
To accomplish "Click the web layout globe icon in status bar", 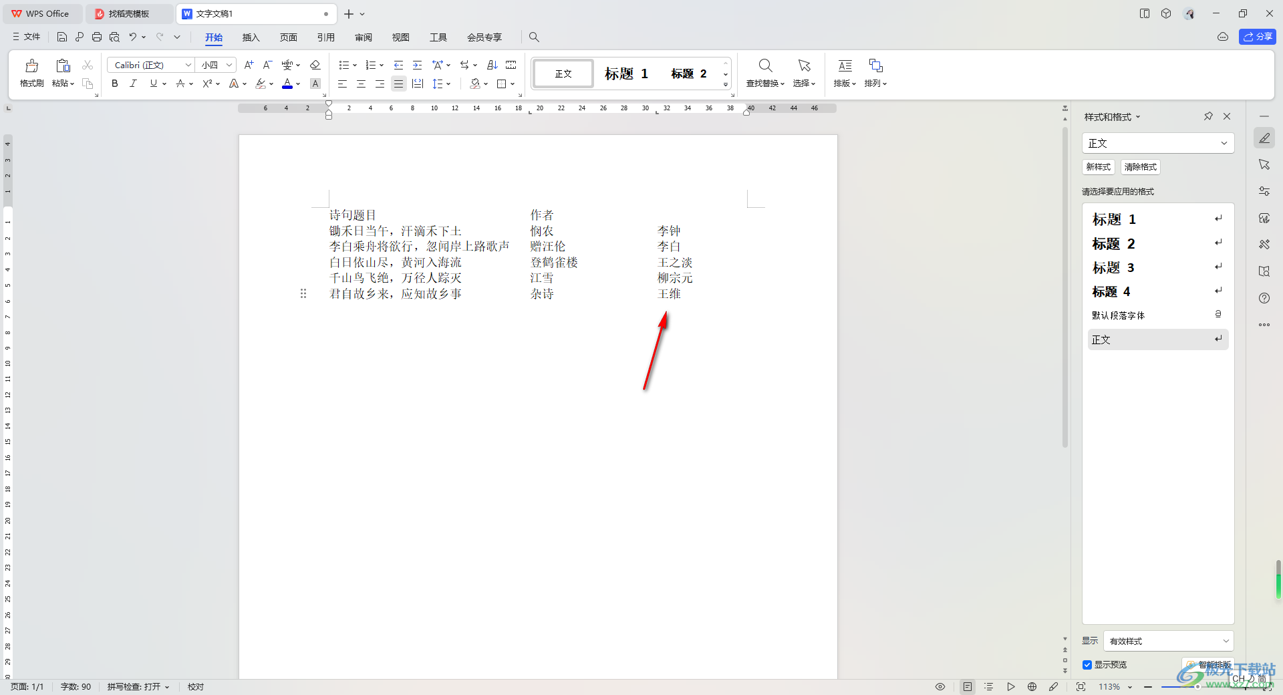I will coord(1032,687).
